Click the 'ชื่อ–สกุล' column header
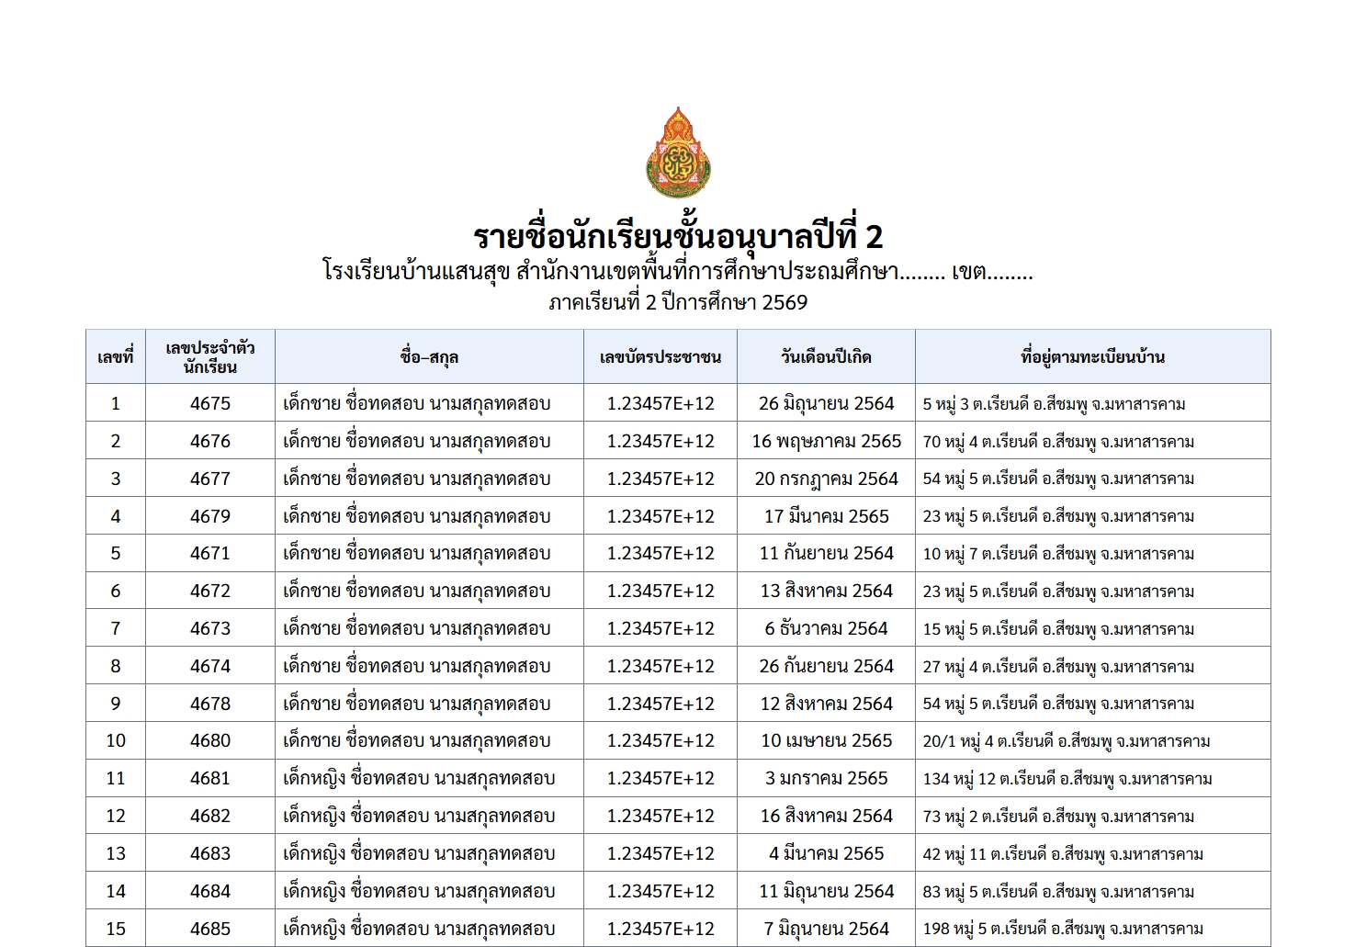 tap(429, 357)
